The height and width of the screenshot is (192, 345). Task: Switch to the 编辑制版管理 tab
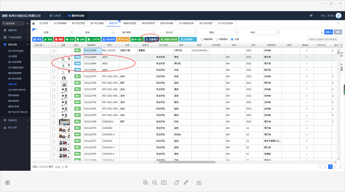coord(130,23)
